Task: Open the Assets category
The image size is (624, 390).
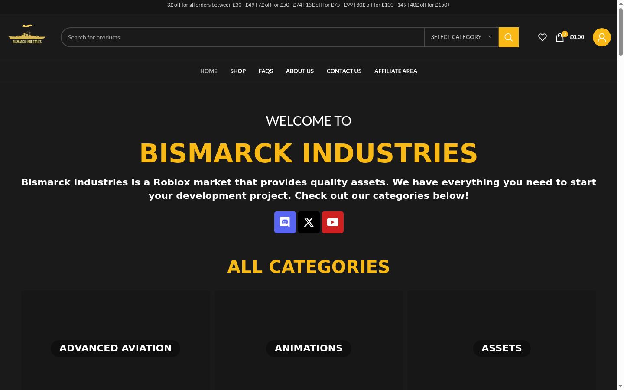Action: [x=502, y=348]
